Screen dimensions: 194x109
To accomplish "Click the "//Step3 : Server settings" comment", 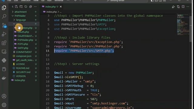I will (77, 64).
